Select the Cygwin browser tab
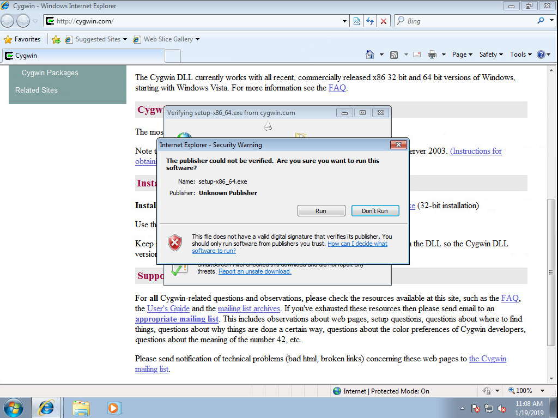Image resolution: width=558 pixels, height=418 pixels. point(83,56)
